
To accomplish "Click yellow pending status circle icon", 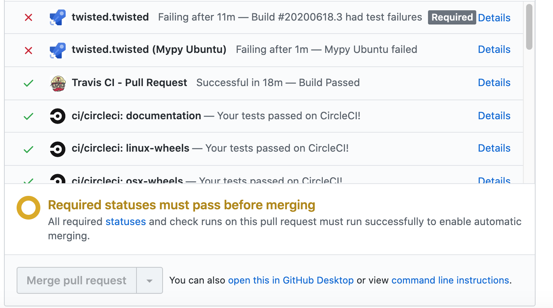I will (28, 207).
